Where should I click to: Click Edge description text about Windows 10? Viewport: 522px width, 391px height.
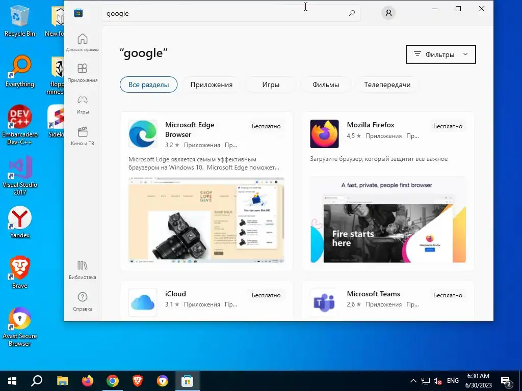pyautogui.click(x=204, y=163)
